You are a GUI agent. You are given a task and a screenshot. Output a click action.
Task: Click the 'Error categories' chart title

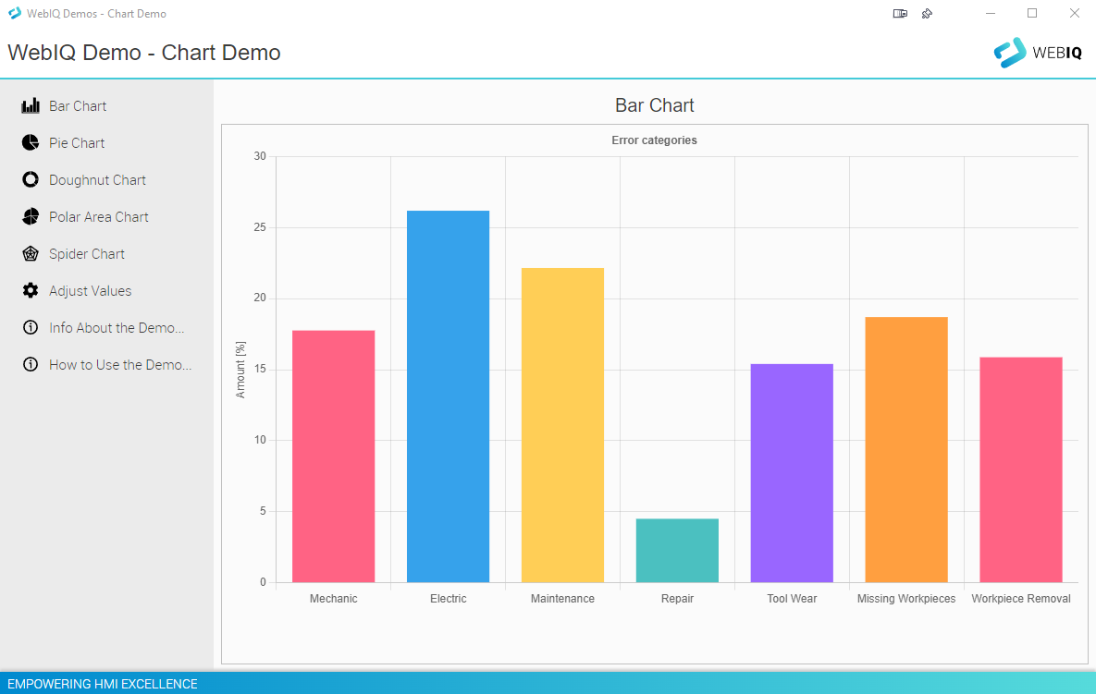point(654,140)
